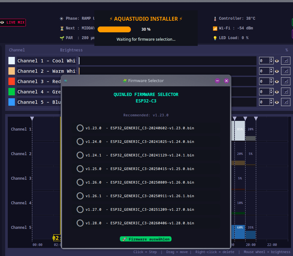This screenshot has height=256, width=293.
Task: Select the timeline marker above the 20% step
Action: click(x=245, y=119)
